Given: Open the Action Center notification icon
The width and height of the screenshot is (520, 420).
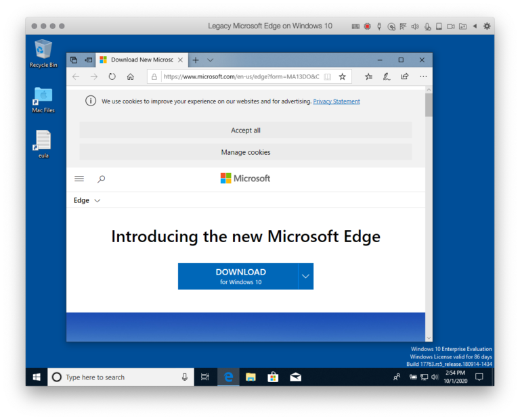Looking at the screenshot, I should (479, 377).
